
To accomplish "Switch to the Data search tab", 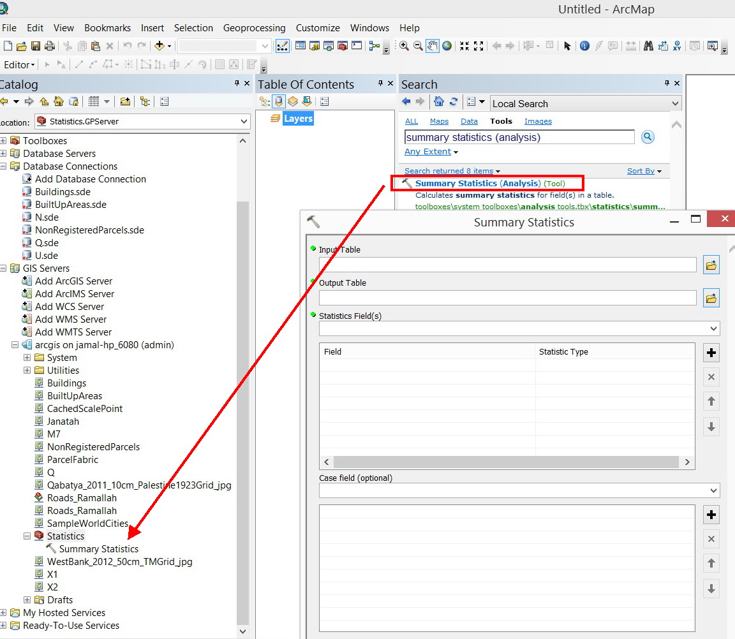I will tap(469, 121).
